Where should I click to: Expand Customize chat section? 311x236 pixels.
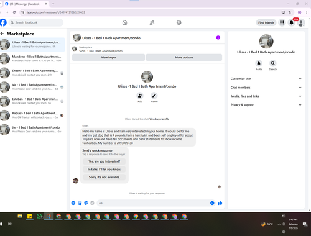pyautogui.click(x=266, y=79)
